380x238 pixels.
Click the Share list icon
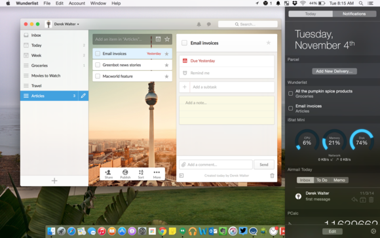coord(108,174)
